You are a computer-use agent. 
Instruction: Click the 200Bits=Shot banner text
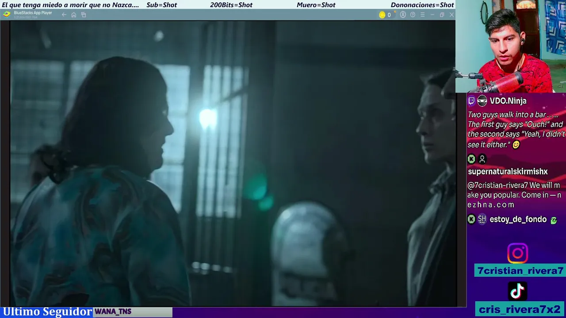pos(231,5)
